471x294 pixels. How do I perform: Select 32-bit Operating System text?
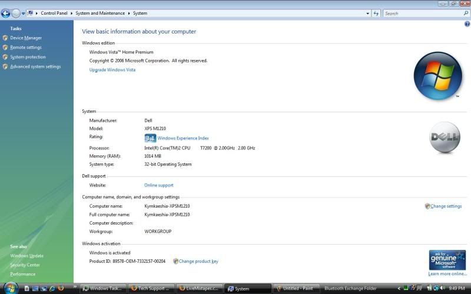(168, 165)
